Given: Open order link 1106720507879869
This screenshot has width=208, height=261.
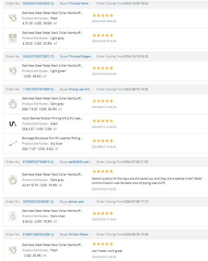Looking at the screenshot, I should point(36,89).
